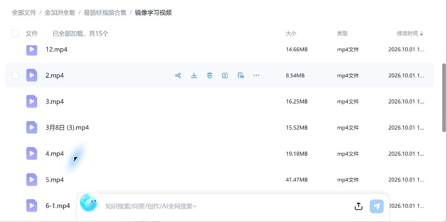Click the vertical scrollbar of the file list

tap(444, 98)
